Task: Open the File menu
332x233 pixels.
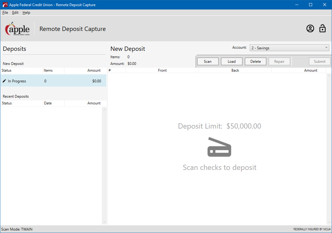Action: click(5, 13)
